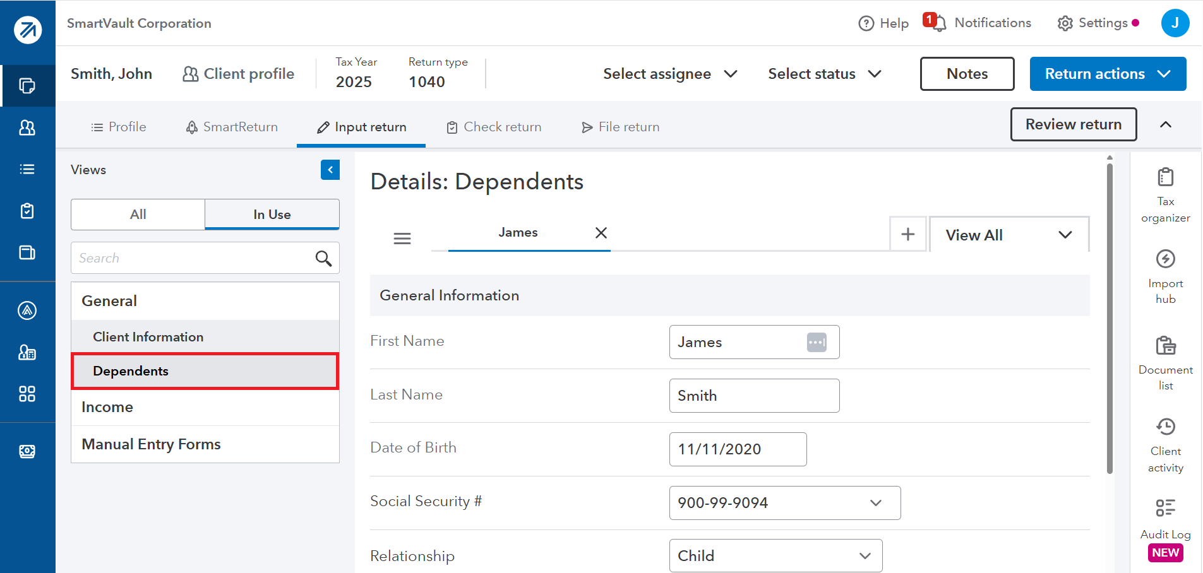Open the clipboard checklist icon in sidebar
Viewport: 1203px width, 573px height.
point(27,211)
